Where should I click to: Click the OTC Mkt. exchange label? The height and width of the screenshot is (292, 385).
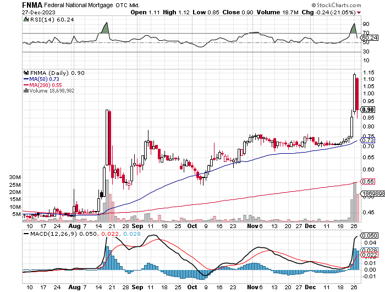point(128,5)
